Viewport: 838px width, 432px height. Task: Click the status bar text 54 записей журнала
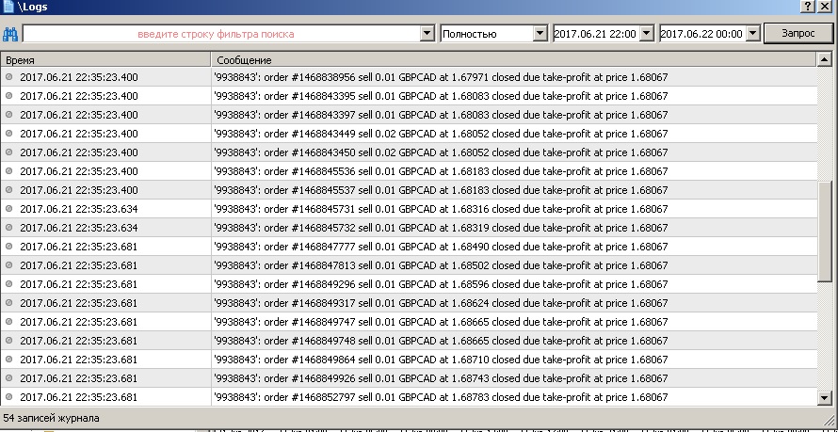click(x=51, y=418)
